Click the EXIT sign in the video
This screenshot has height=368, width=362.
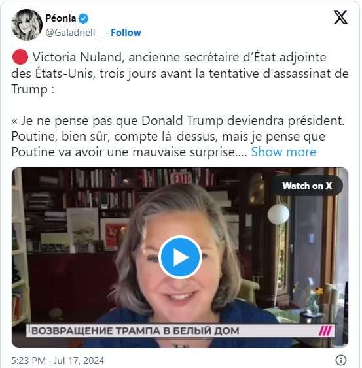coord(181,178)
